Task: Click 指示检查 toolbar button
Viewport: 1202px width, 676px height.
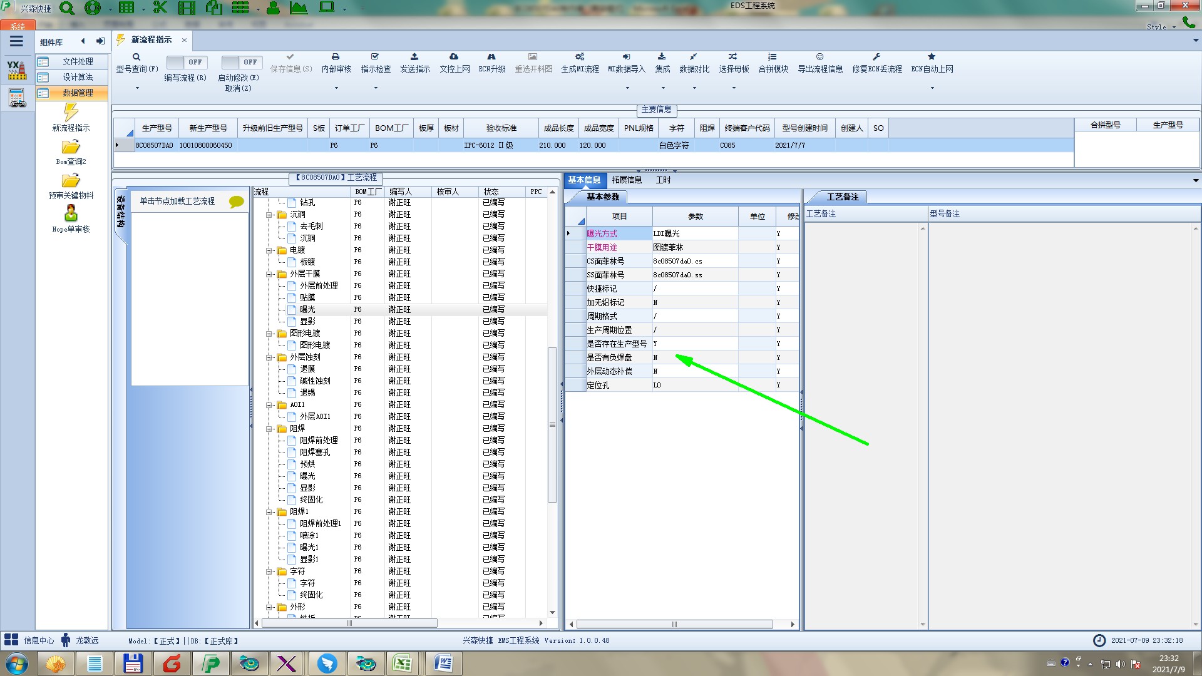Action: 376,63
